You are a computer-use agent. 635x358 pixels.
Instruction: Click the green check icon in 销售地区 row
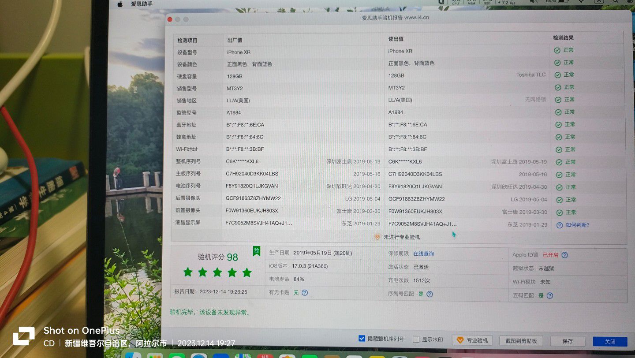pos(558,100)
